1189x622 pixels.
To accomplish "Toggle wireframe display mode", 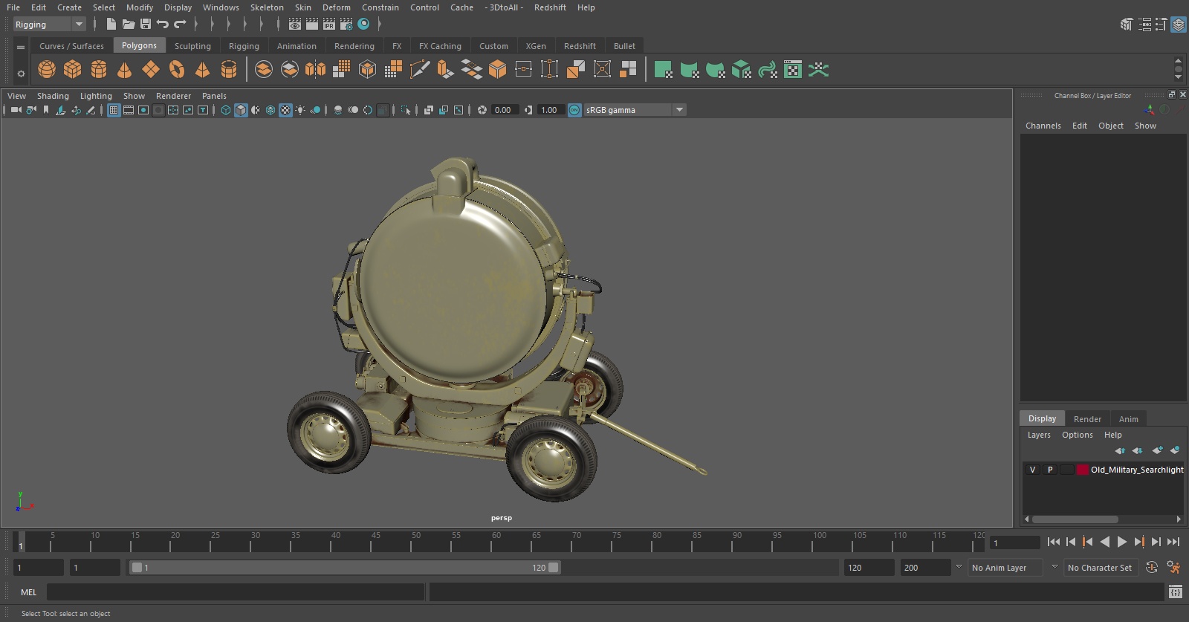I will [226, 110].
